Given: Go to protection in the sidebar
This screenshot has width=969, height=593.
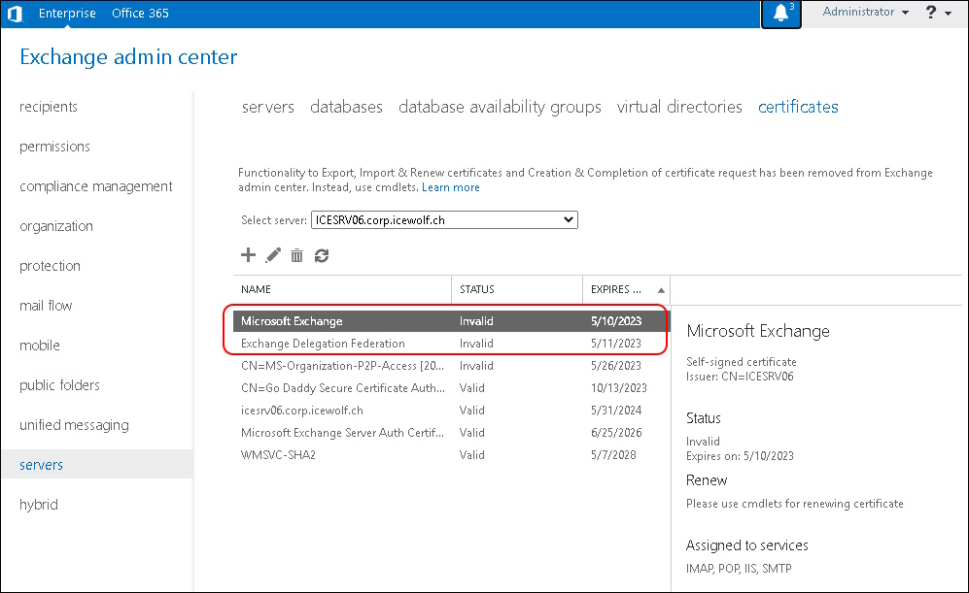Looking at the screenshot, I should pos(51,266).
